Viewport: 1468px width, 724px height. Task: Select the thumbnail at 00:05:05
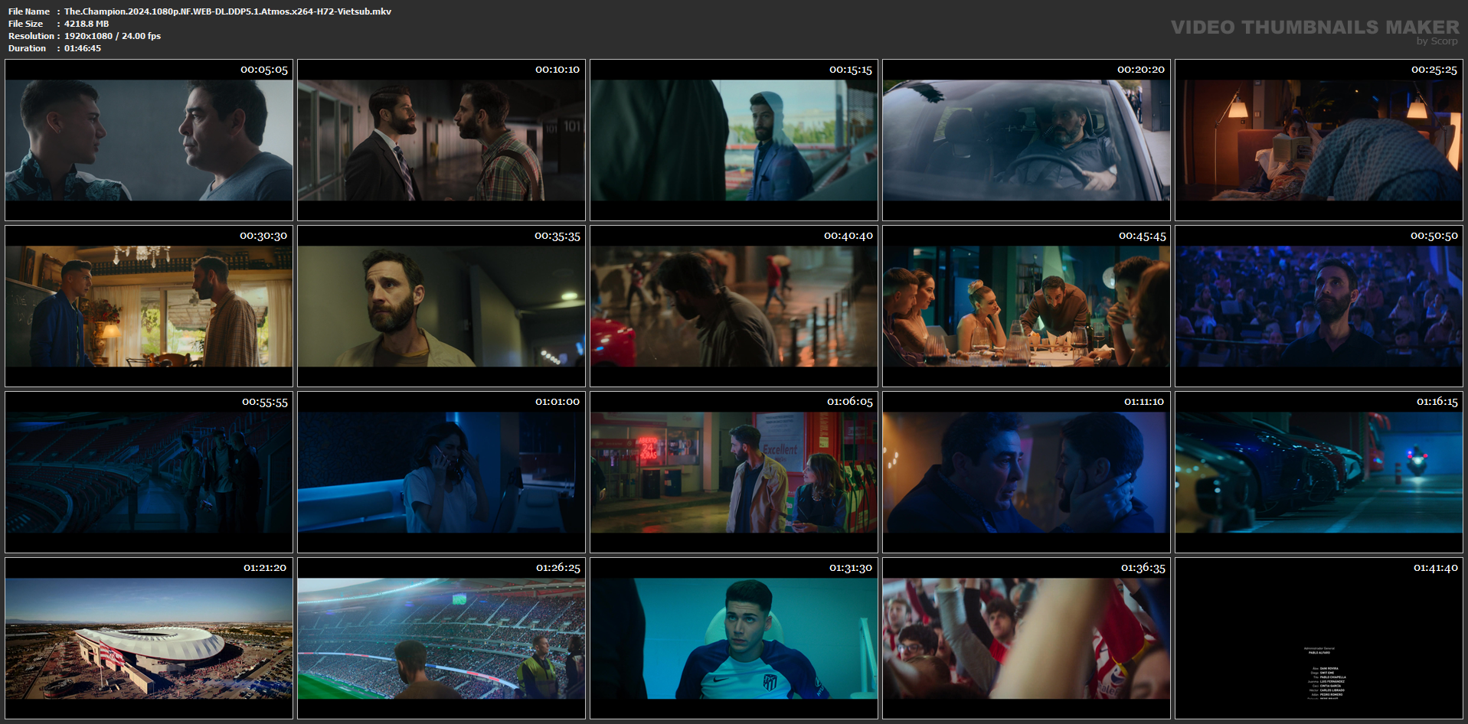[x=149, y=140]
